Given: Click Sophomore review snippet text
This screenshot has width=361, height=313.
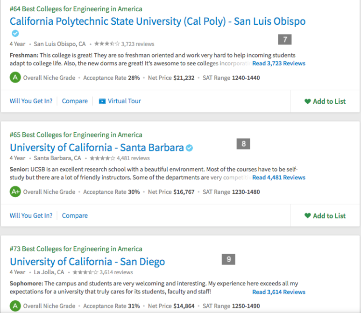Looking at the screenshot, I should 154,287.
